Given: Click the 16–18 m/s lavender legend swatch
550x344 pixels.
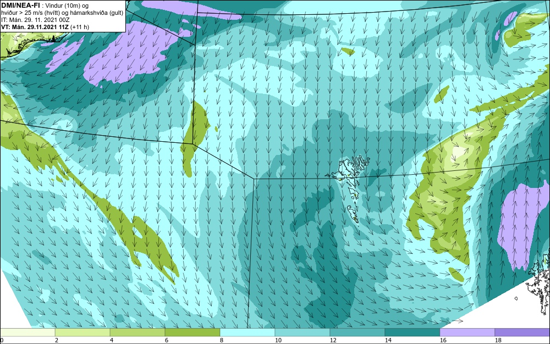Looking at the screenshot, I should pos(467,332).
